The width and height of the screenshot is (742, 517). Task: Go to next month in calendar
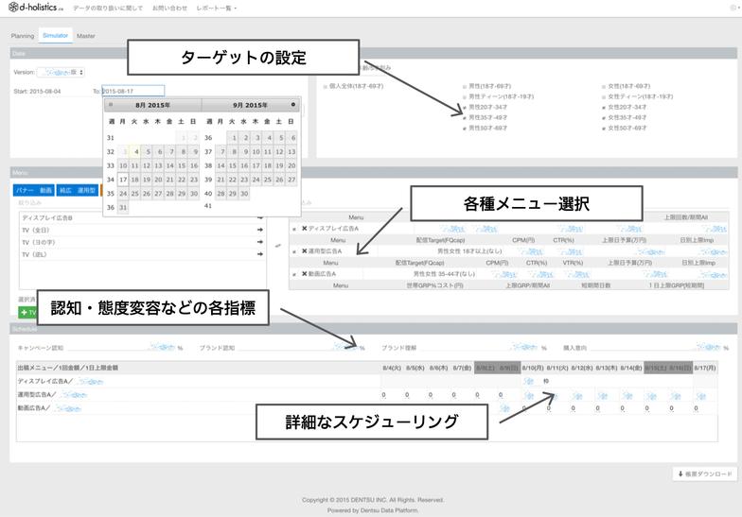(293, 105)
